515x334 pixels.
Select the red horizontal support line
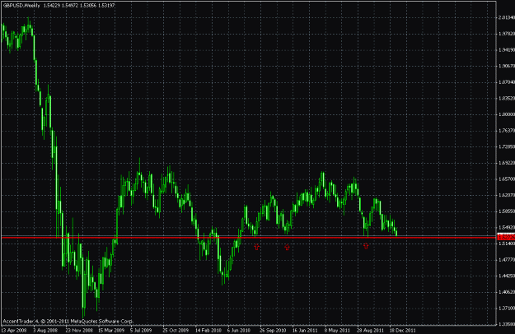click(248, 237)
